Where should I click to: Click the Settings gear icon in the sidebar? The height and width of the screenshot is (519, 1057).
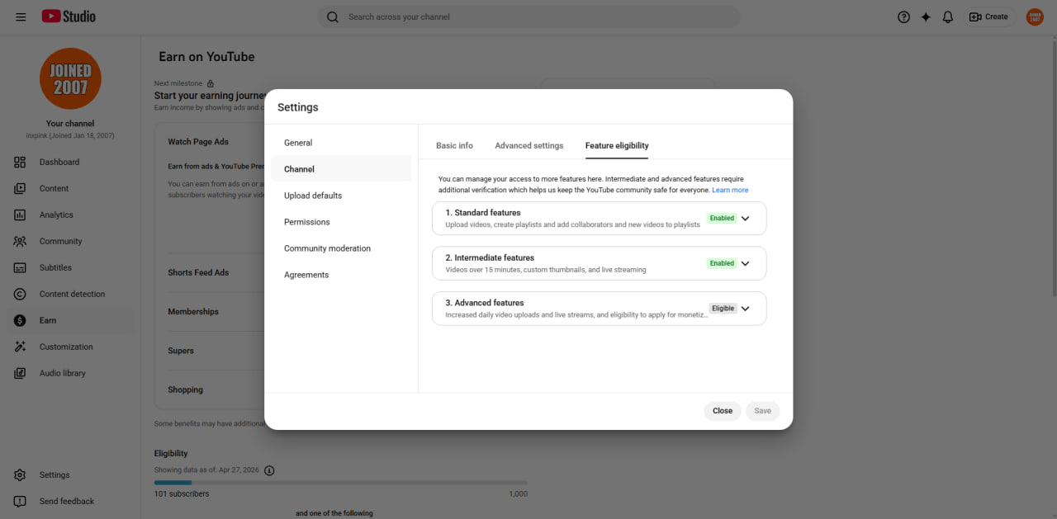(x=20, y=474)
